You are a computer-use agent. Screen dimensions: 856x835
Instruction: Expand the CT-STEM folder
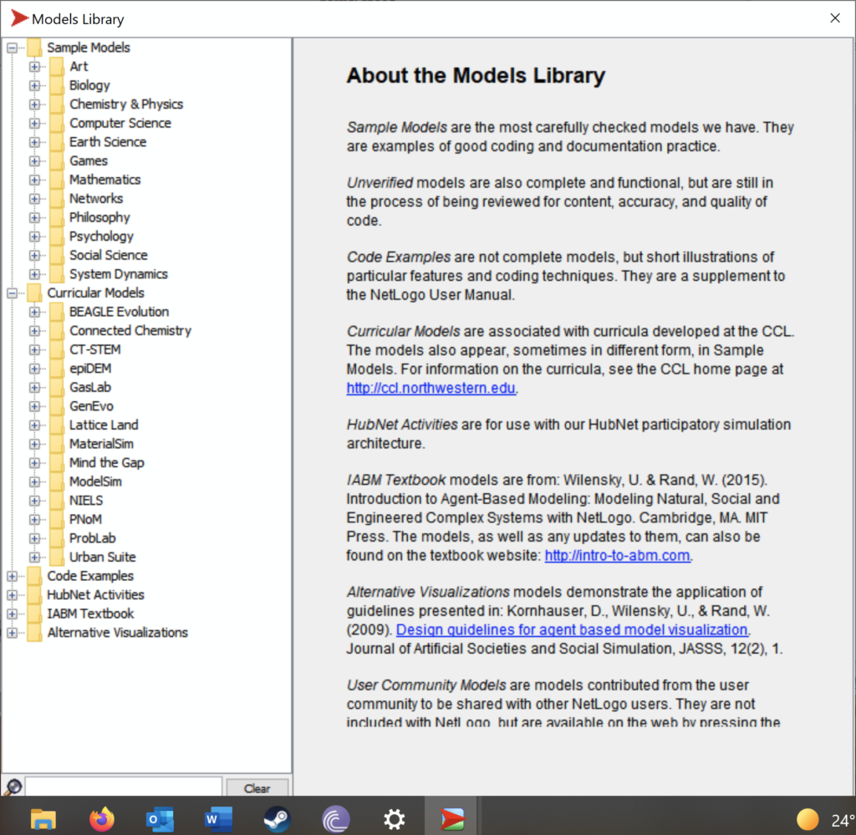pos(34,350)
